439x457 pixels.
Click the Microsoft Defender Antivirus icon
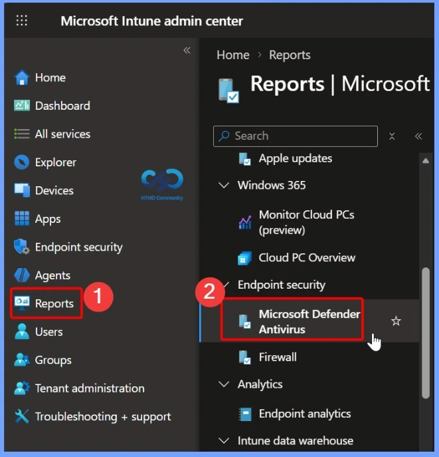coord(245,322)
